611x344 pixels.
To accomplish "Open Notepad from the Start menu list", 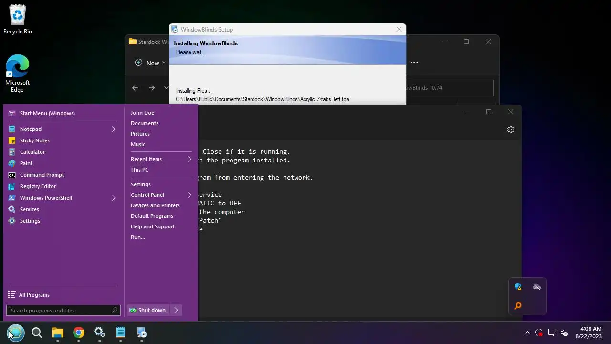I will (x=62, y=129).
